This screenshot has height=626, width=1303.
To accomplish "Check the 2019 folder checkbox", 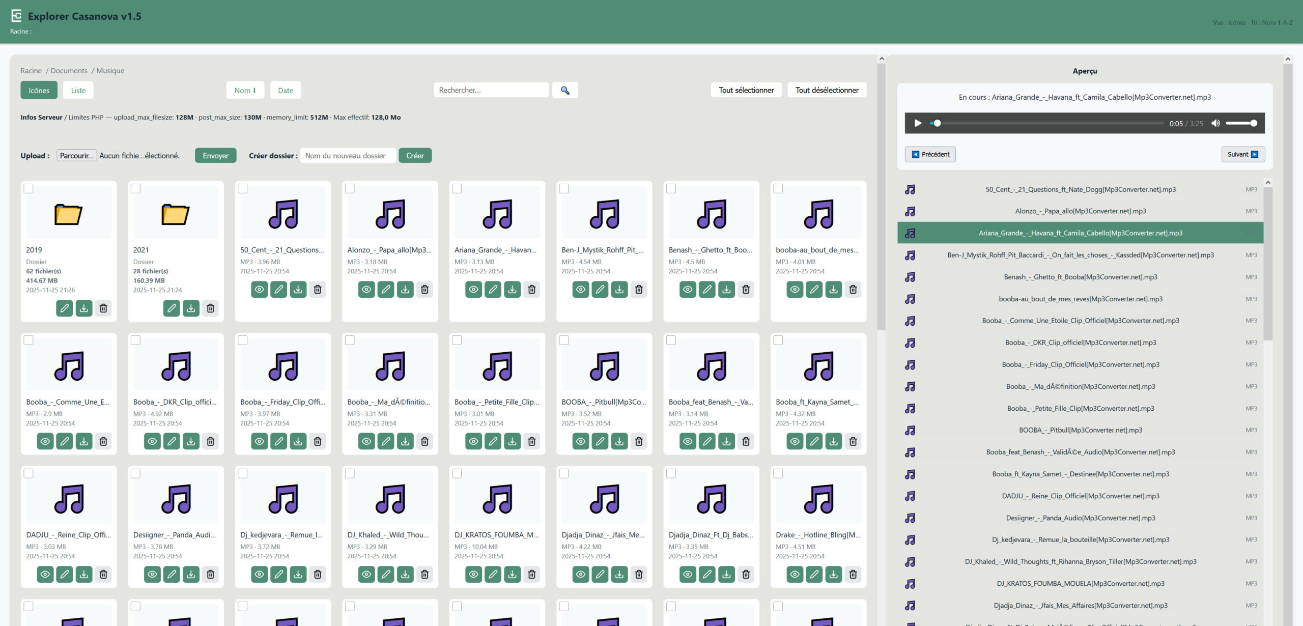I will [x=29, y=188].
